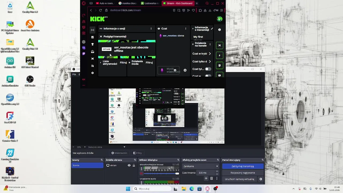Open virtual camera settings gear in OBS
The width and height of the screenshot is (343, 193).
pos(261,179)
